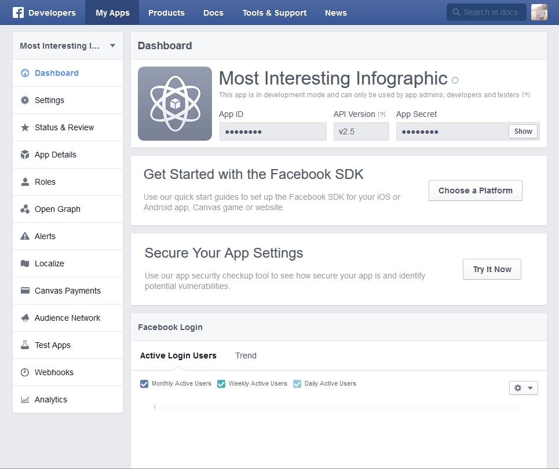Open the chart gear settings dropdown
559x469 pixels.
pyautogui.click(x=523, y=388)
